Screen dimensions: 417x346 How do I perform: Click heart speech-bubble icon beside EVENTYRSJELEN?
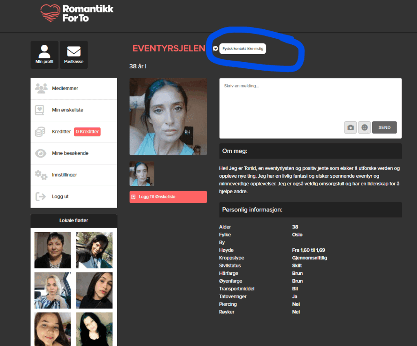click(x=215, y=48)
